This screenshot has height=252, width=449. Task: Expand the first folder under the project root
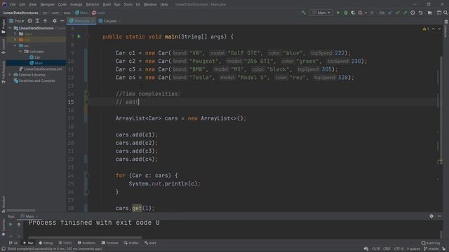15,34
